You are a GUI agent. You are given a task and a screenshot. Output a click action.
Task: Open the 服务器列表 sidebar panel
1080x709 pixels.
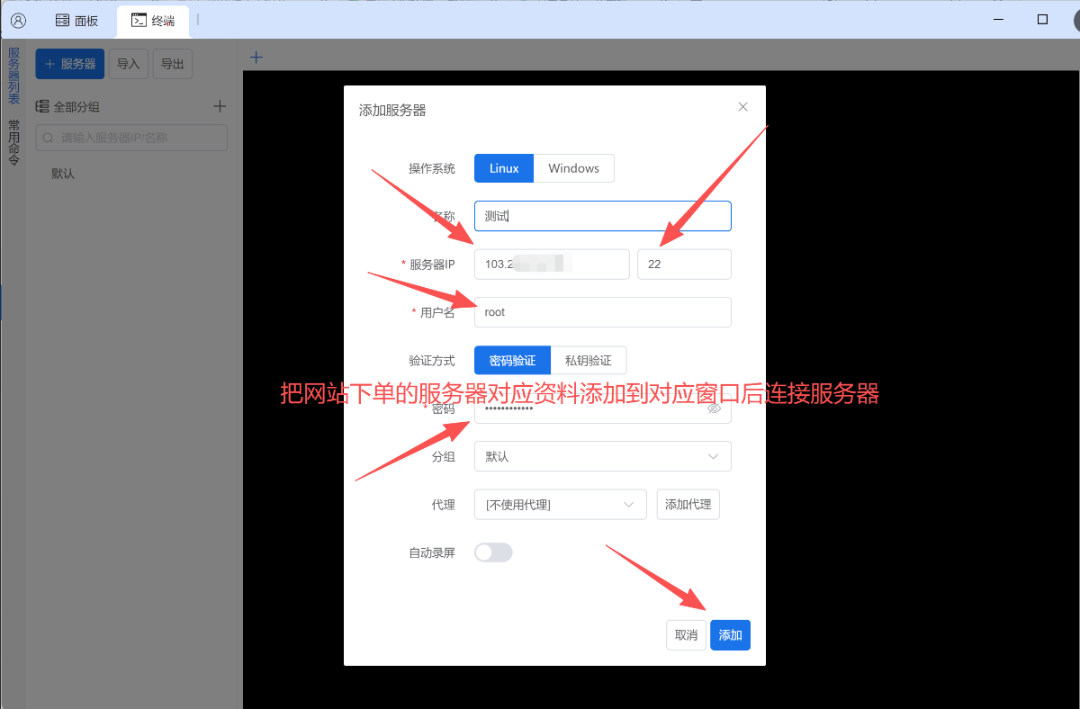point(13,72)
